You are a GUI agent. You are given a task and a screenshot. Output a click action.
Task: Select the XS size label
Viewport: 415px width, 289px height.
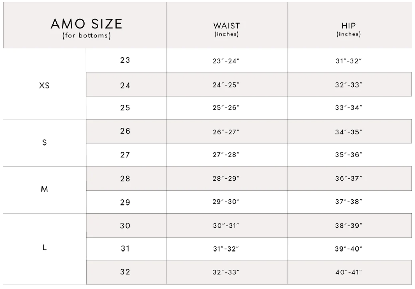click(x=44, y=86)
